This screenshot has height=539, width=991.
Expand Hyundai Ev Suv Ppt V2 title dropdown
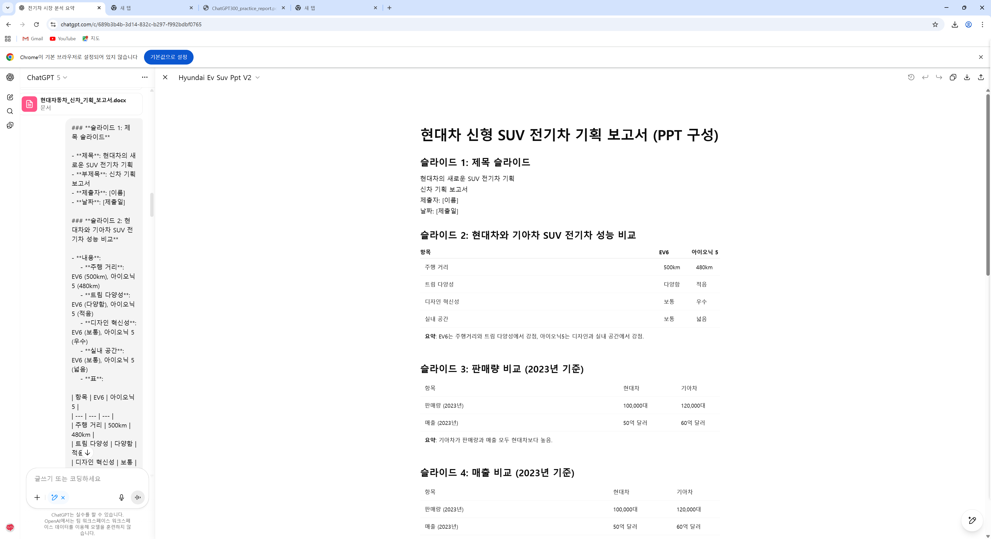coord(219,77)
